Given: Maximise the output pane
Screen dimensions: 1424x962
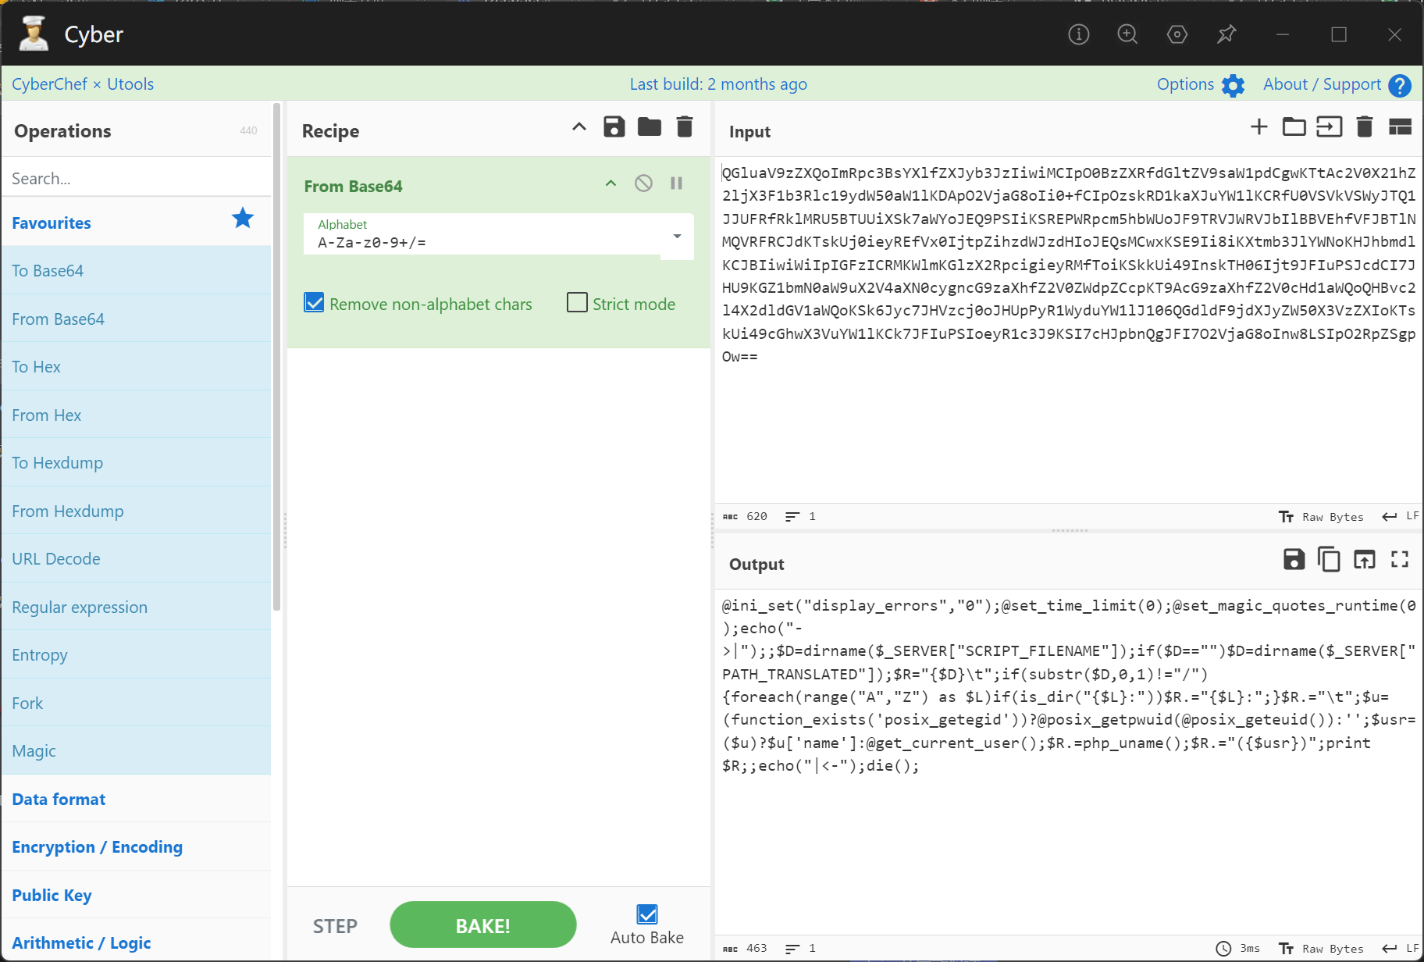Looking at the screenshot, I should (1400, 559).
